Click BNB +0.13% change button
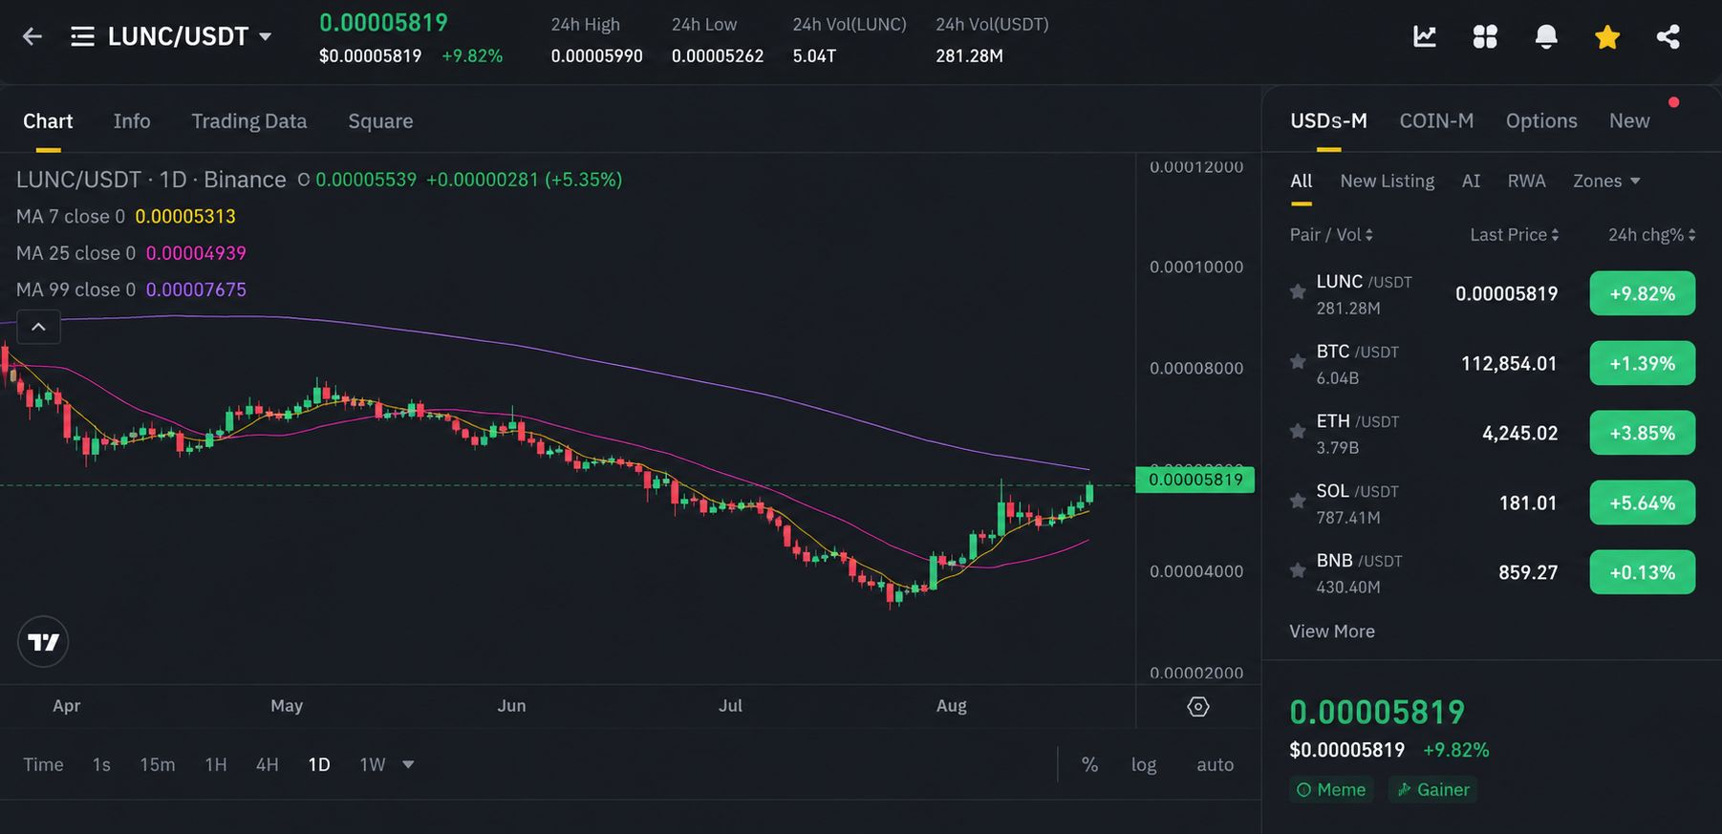The width and height of the screenshot is (1722, 834). click(x=1643, y=572)
